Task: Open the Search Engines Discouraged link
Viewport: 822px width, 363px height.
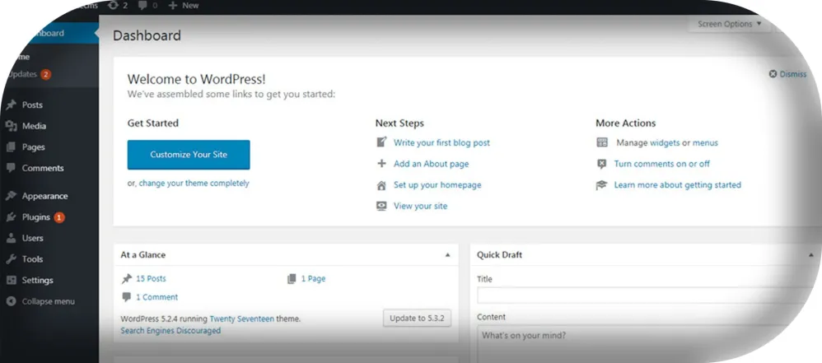Action: (x=170, y=331)
